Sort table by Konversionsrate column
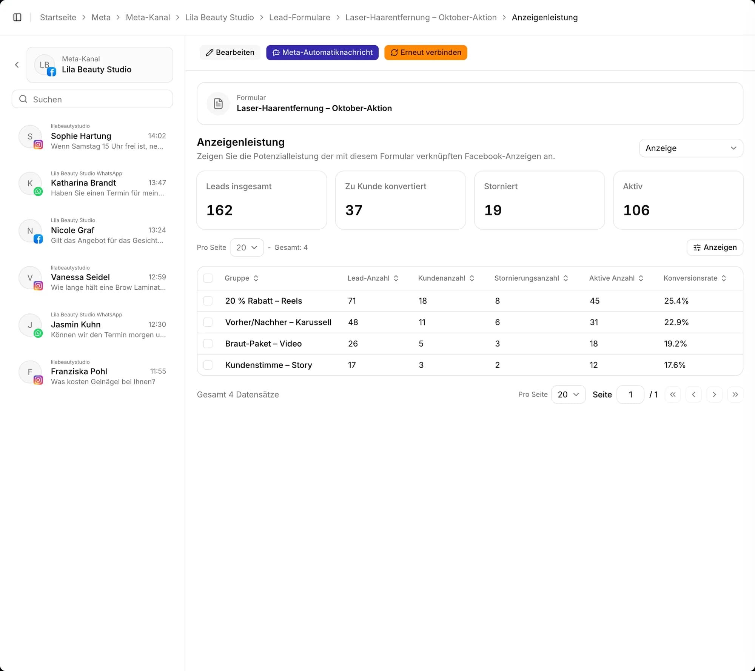This screenshot has height=671, width=755. click(x=695, y=278)
